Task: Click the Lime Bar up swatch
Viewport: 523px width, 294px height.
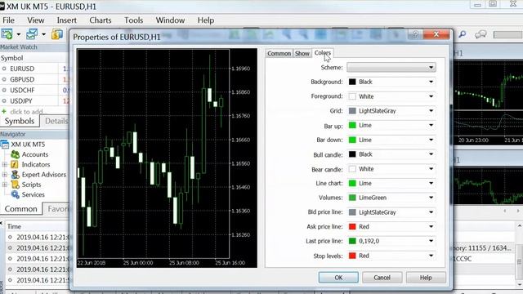Action: (x=352, y=125)
